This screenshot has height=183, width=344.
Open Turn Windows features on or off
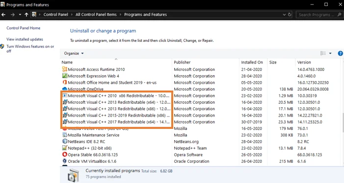pos(30,49)
